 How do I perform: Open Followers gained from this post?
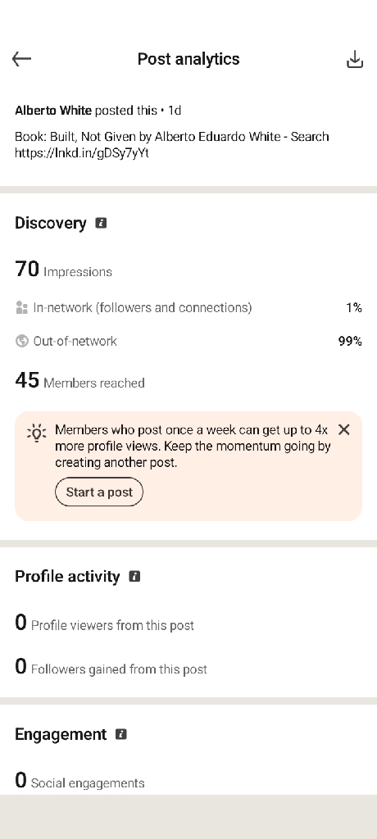[111, 667]
